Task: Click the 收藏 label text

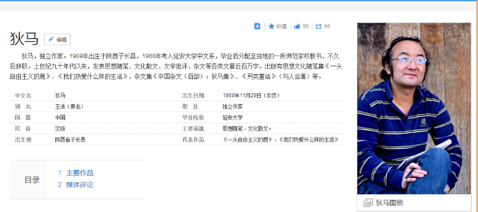Action: [281, 26]
